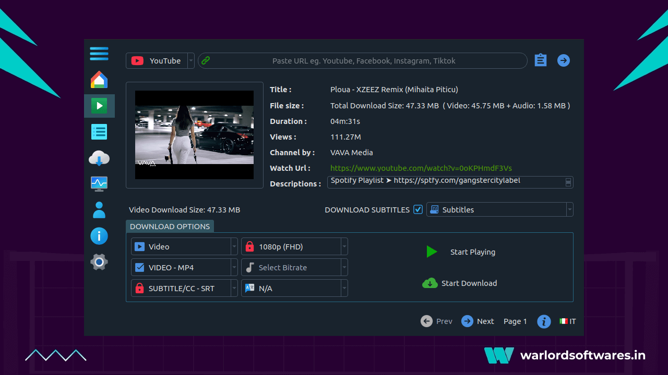Image resolution: width=668 pixels, height=375 pixels.
Task: Click the title Ploua - XZEEZ Remix
Action: click(394, 90)
